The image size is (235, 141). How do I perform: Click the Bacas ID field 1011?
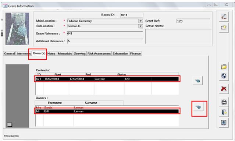click(132, 15)
